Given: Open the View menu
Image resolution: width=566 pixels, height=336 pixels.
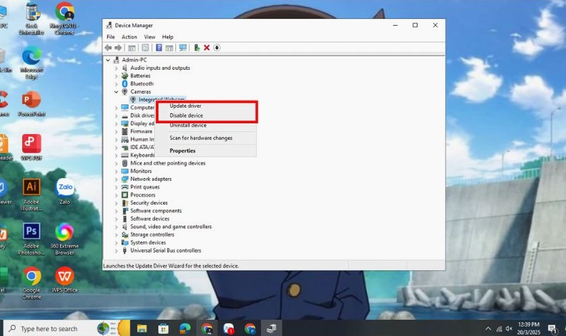Looking at the screenshot, I should [x=150, y=37].
